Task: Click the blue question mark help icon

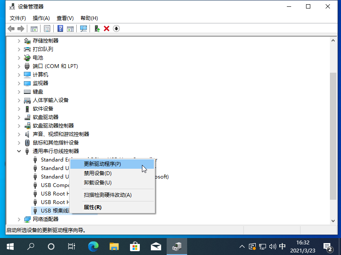Action: 60,28
